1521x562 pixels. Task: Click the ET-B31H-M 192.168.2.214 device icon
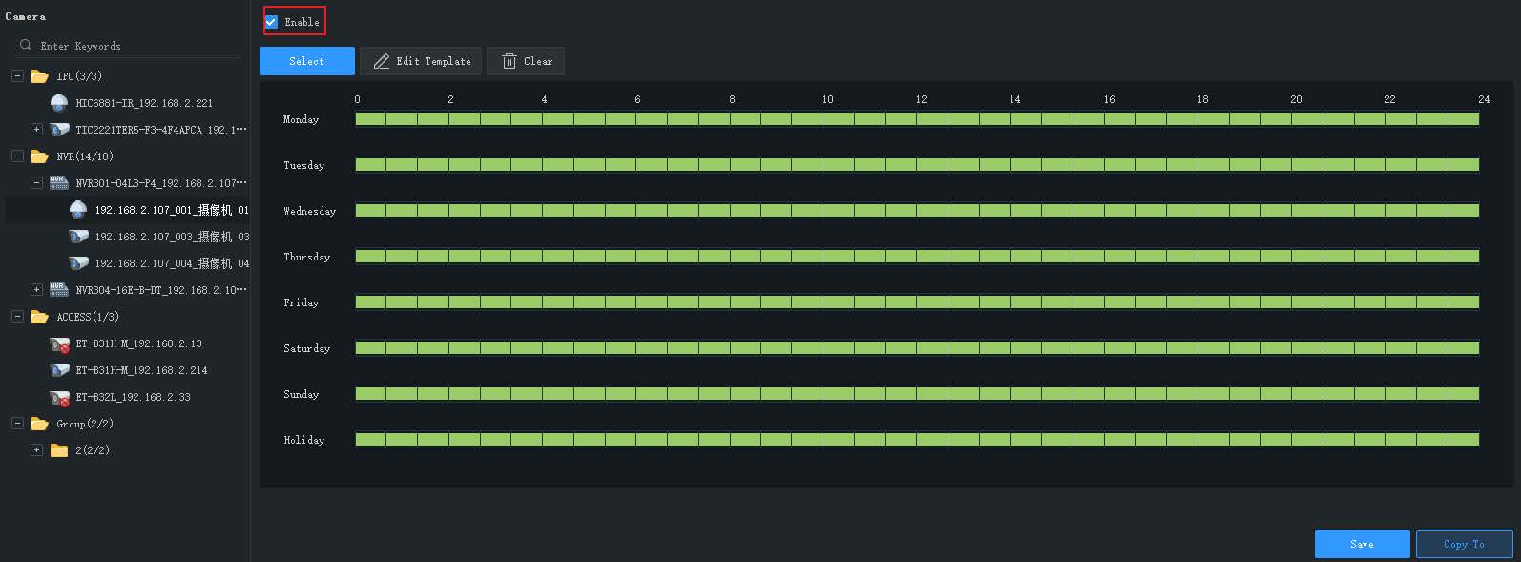pos(60,370)
